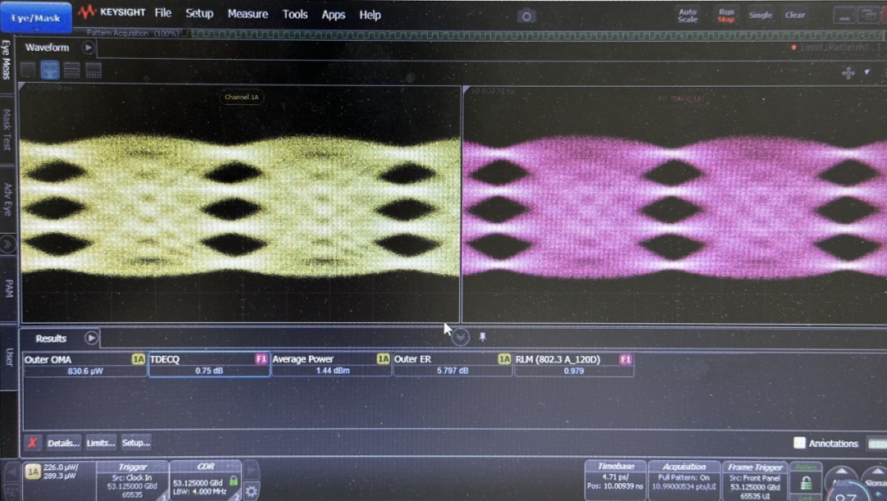This screenshot has height=501, width=887.
Task: Open the Limits... dialog button
Action: click(x=100, y=443)
